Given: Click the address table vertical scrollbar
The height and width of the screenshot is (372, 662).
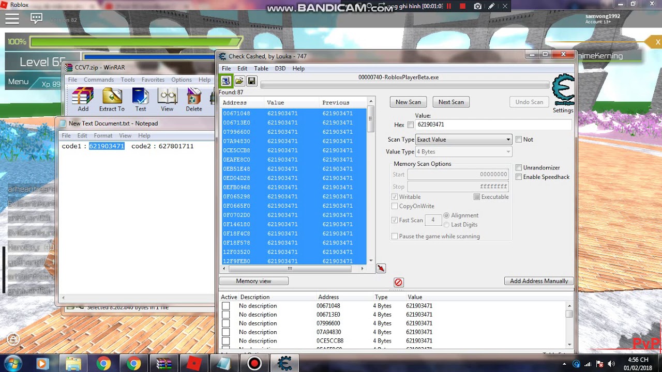Looking at the screenshot, I should pyautogui.click(x=569, y=324).
